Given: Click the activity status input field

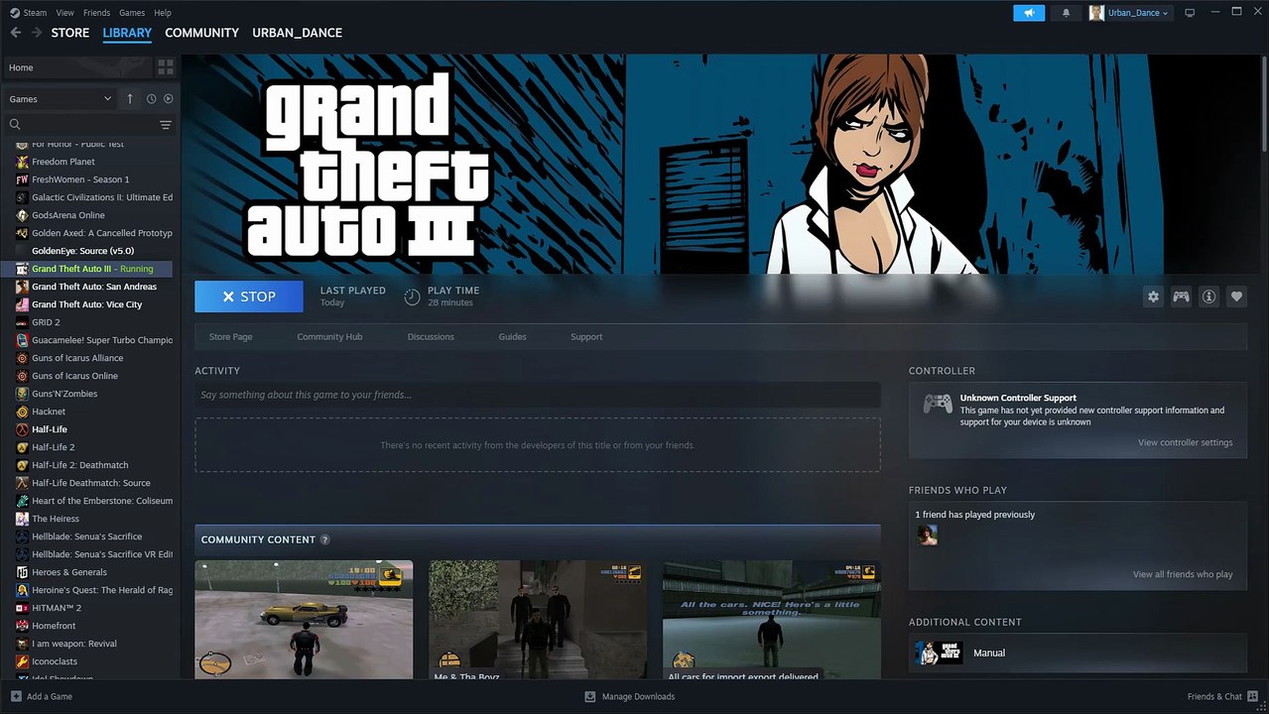Looking at the screenshot, I should pos(538,395).
